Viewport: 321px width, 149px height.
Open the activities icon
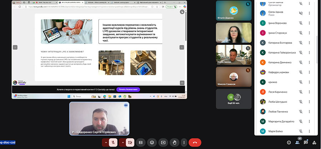click(x=314, y=143)
